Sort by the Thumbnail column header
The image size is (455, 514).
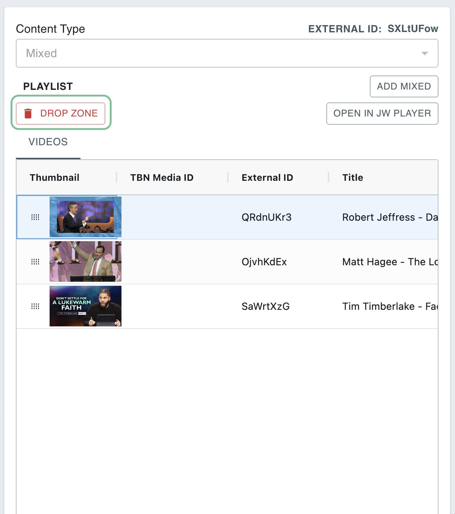[55, 178]
